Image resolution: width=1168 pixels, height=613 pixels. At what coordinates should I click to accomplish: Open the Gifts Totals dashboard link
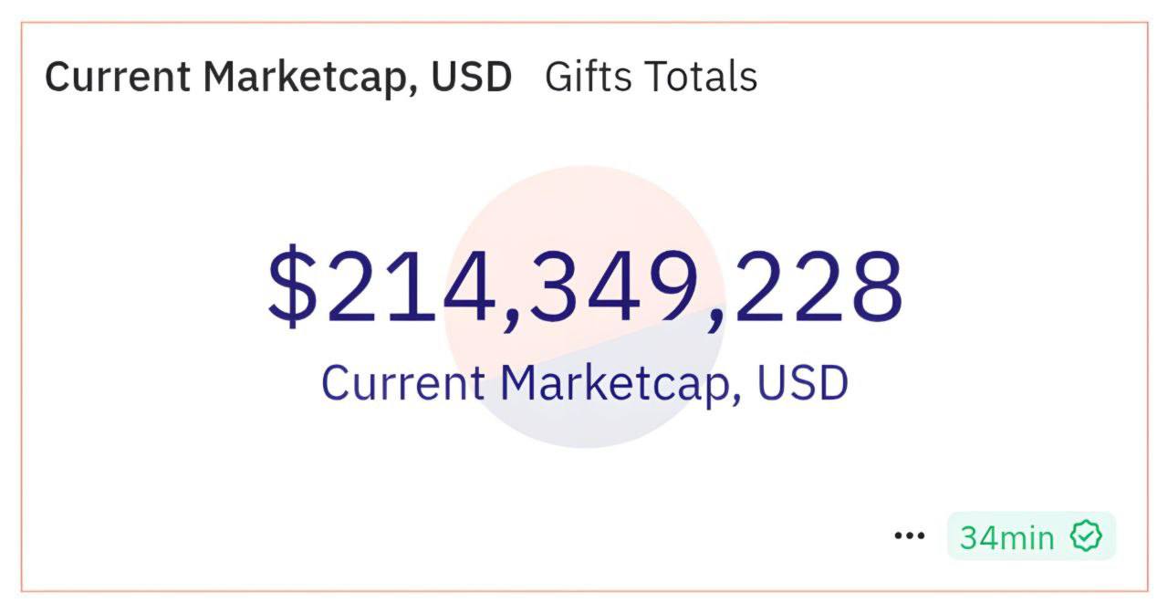pos(651,77)
